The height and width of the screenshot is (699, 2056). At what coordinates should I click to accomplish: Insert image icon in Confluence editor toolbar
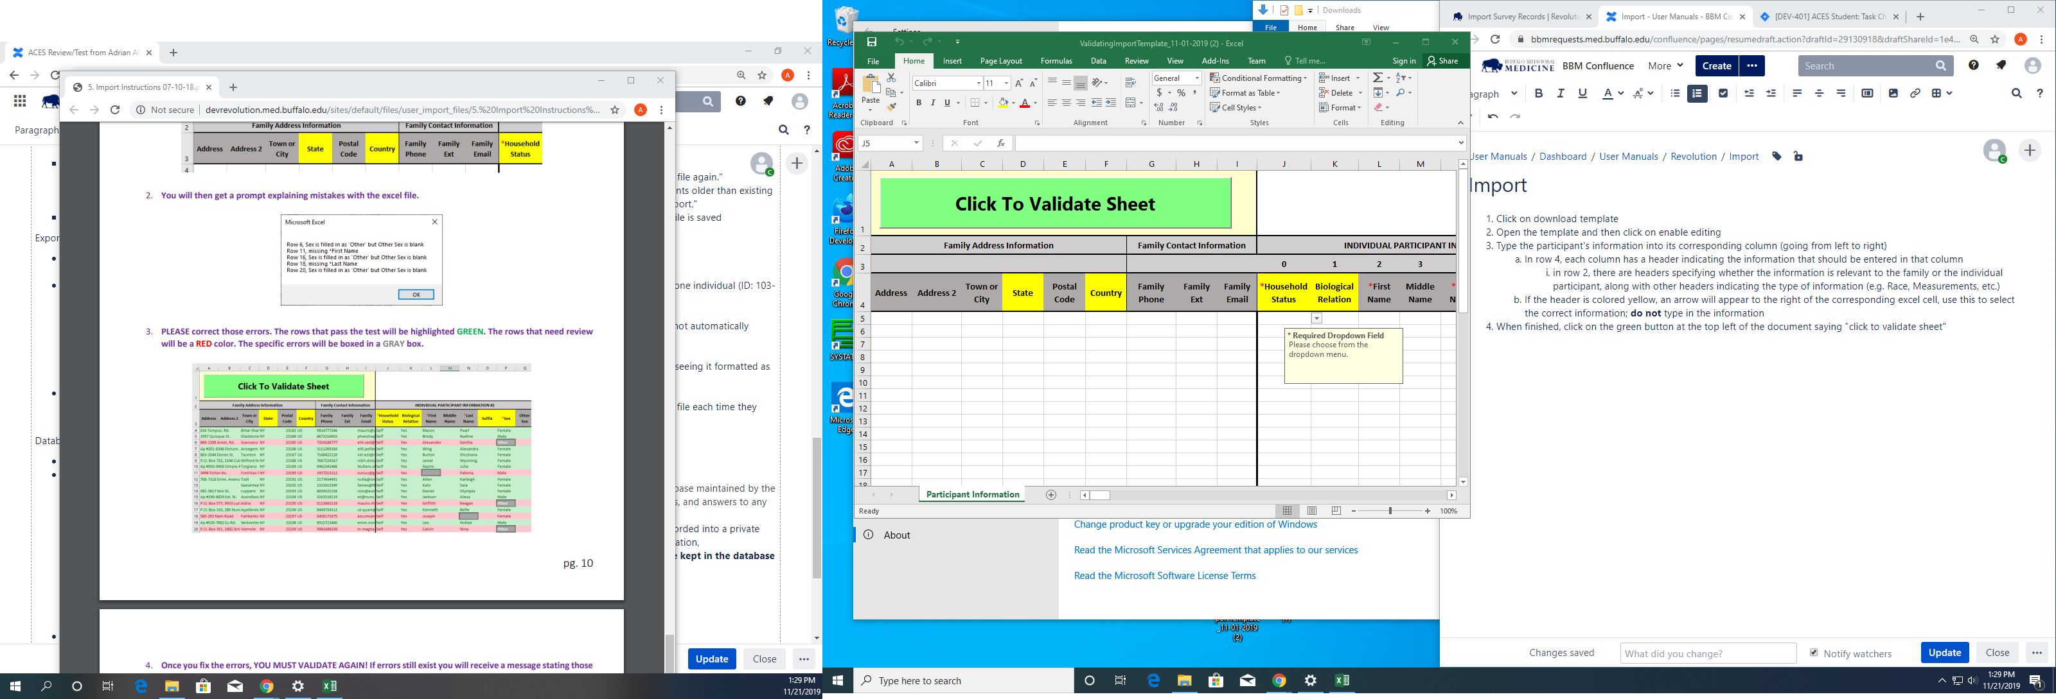pos(1893,93)
